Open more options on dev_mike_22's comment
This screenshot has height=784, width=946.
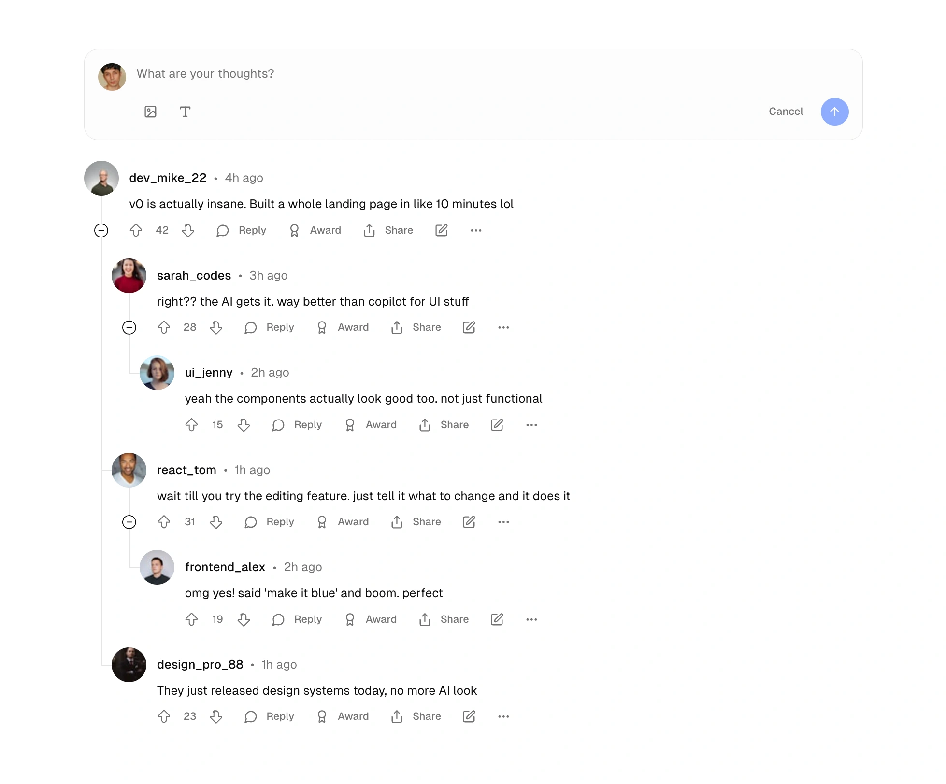pyautogui.click(x=476, y=230)
